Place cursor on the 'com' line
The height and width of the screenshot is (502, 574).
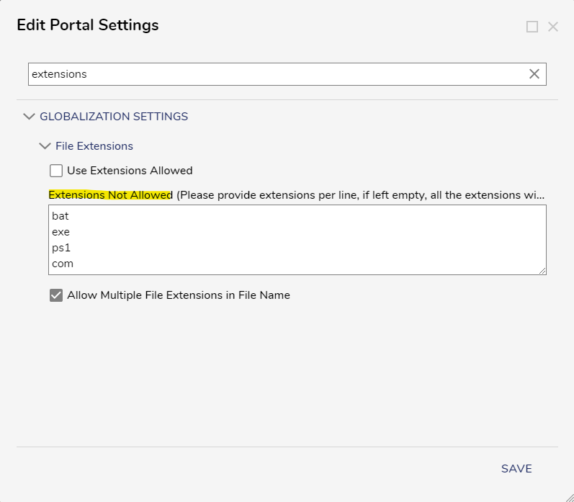pos(63,264)
